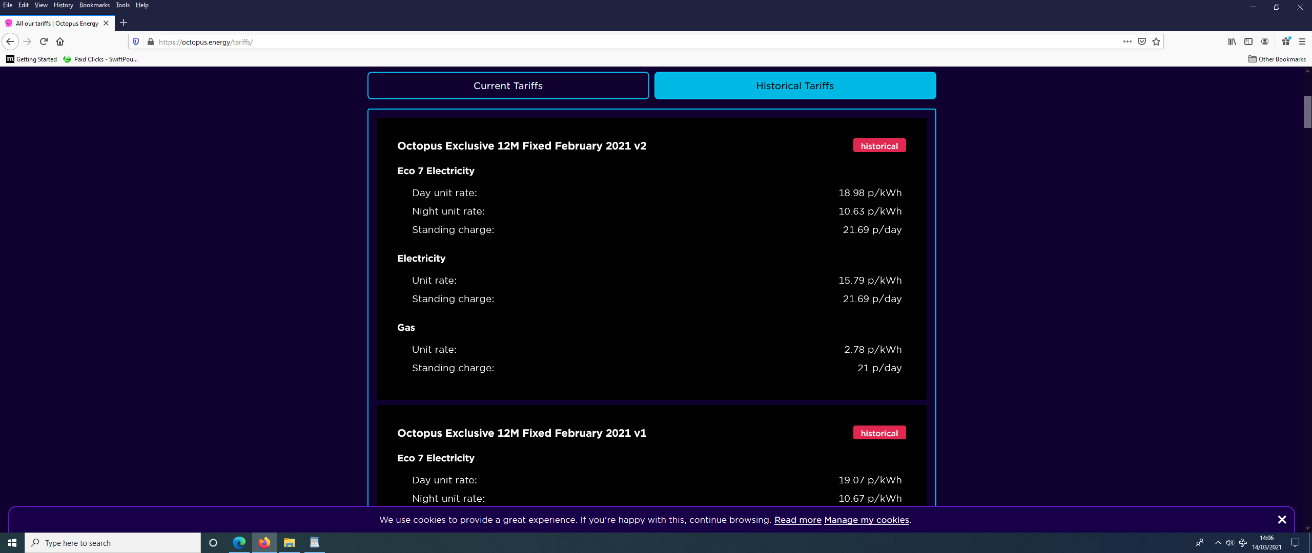This screenshot has height=553, width=1312.
Task: Open the Paid Clicks SwiftPou bookmark
Action: pyautogui.click(x=100, y=59)
